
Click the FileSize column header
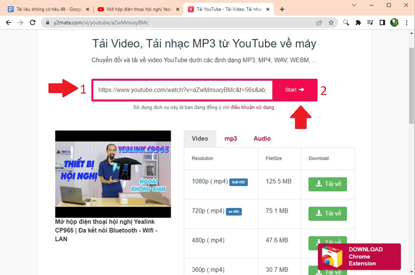point(274,159)
